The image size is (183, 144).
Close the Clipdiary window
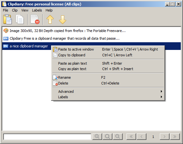coord(179,4)
